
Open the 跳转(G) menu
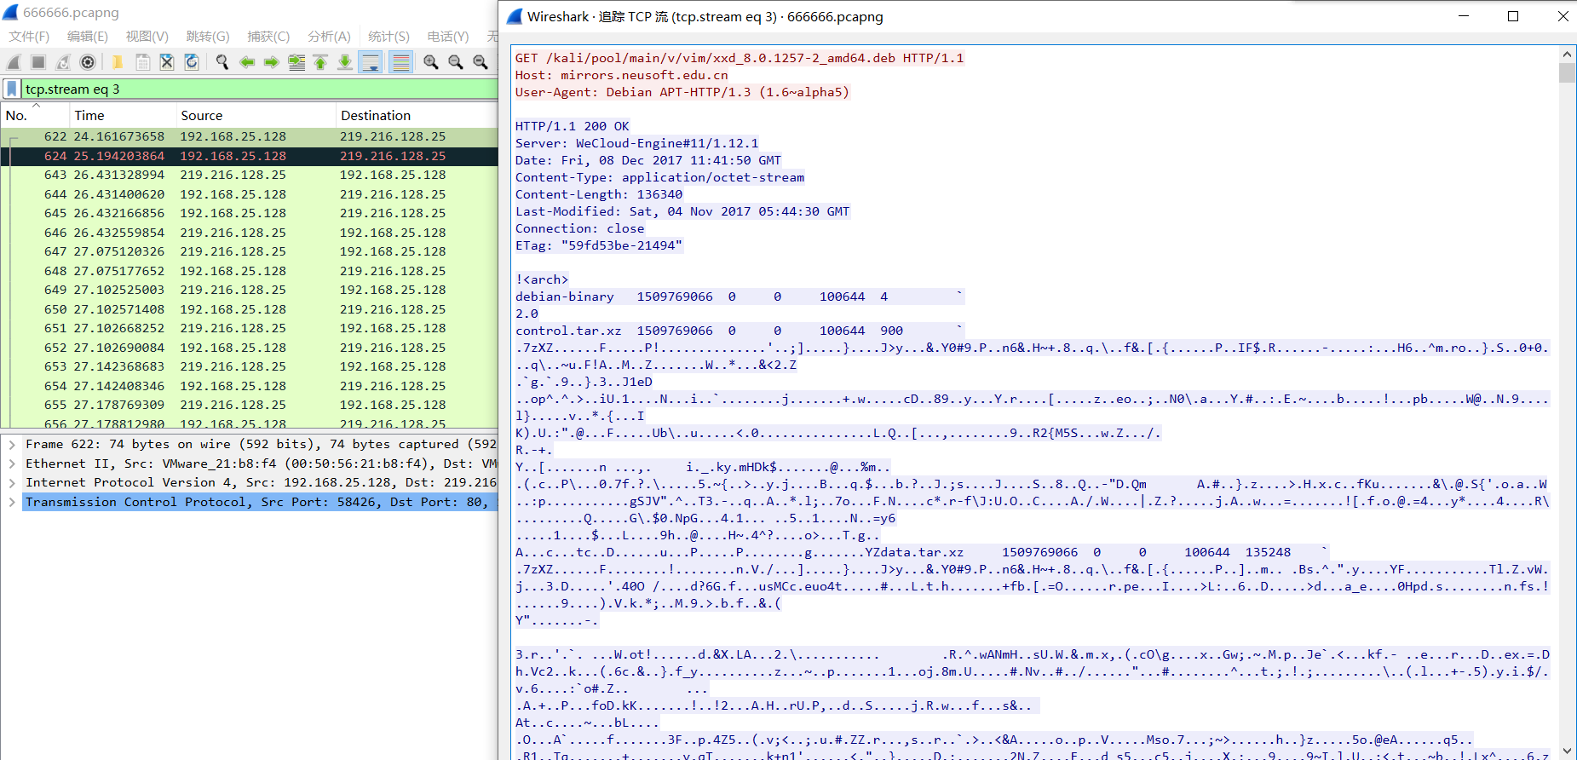pos(208,37)
